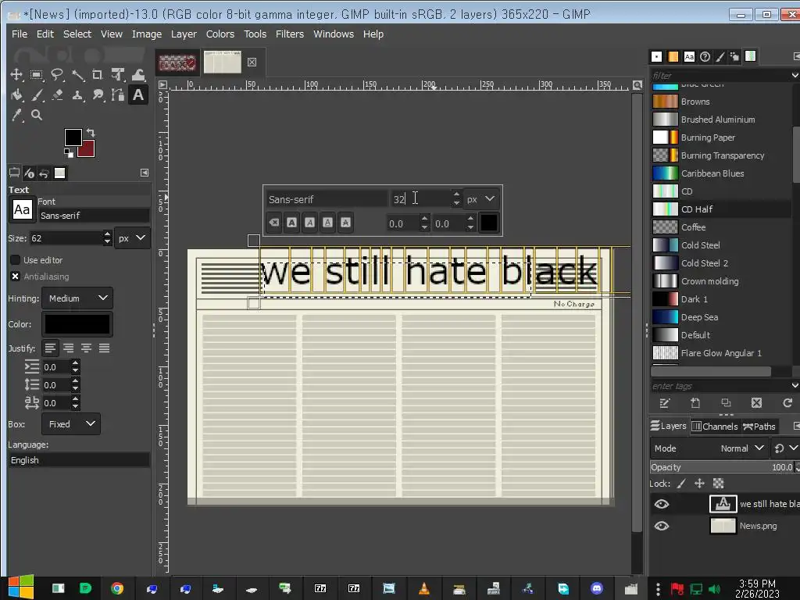Click the edit gradient icon below the list
Screen dimensions: 800x600
pos(664,403)
